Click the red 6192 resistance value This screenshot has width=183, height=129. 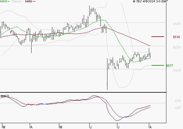177,37
